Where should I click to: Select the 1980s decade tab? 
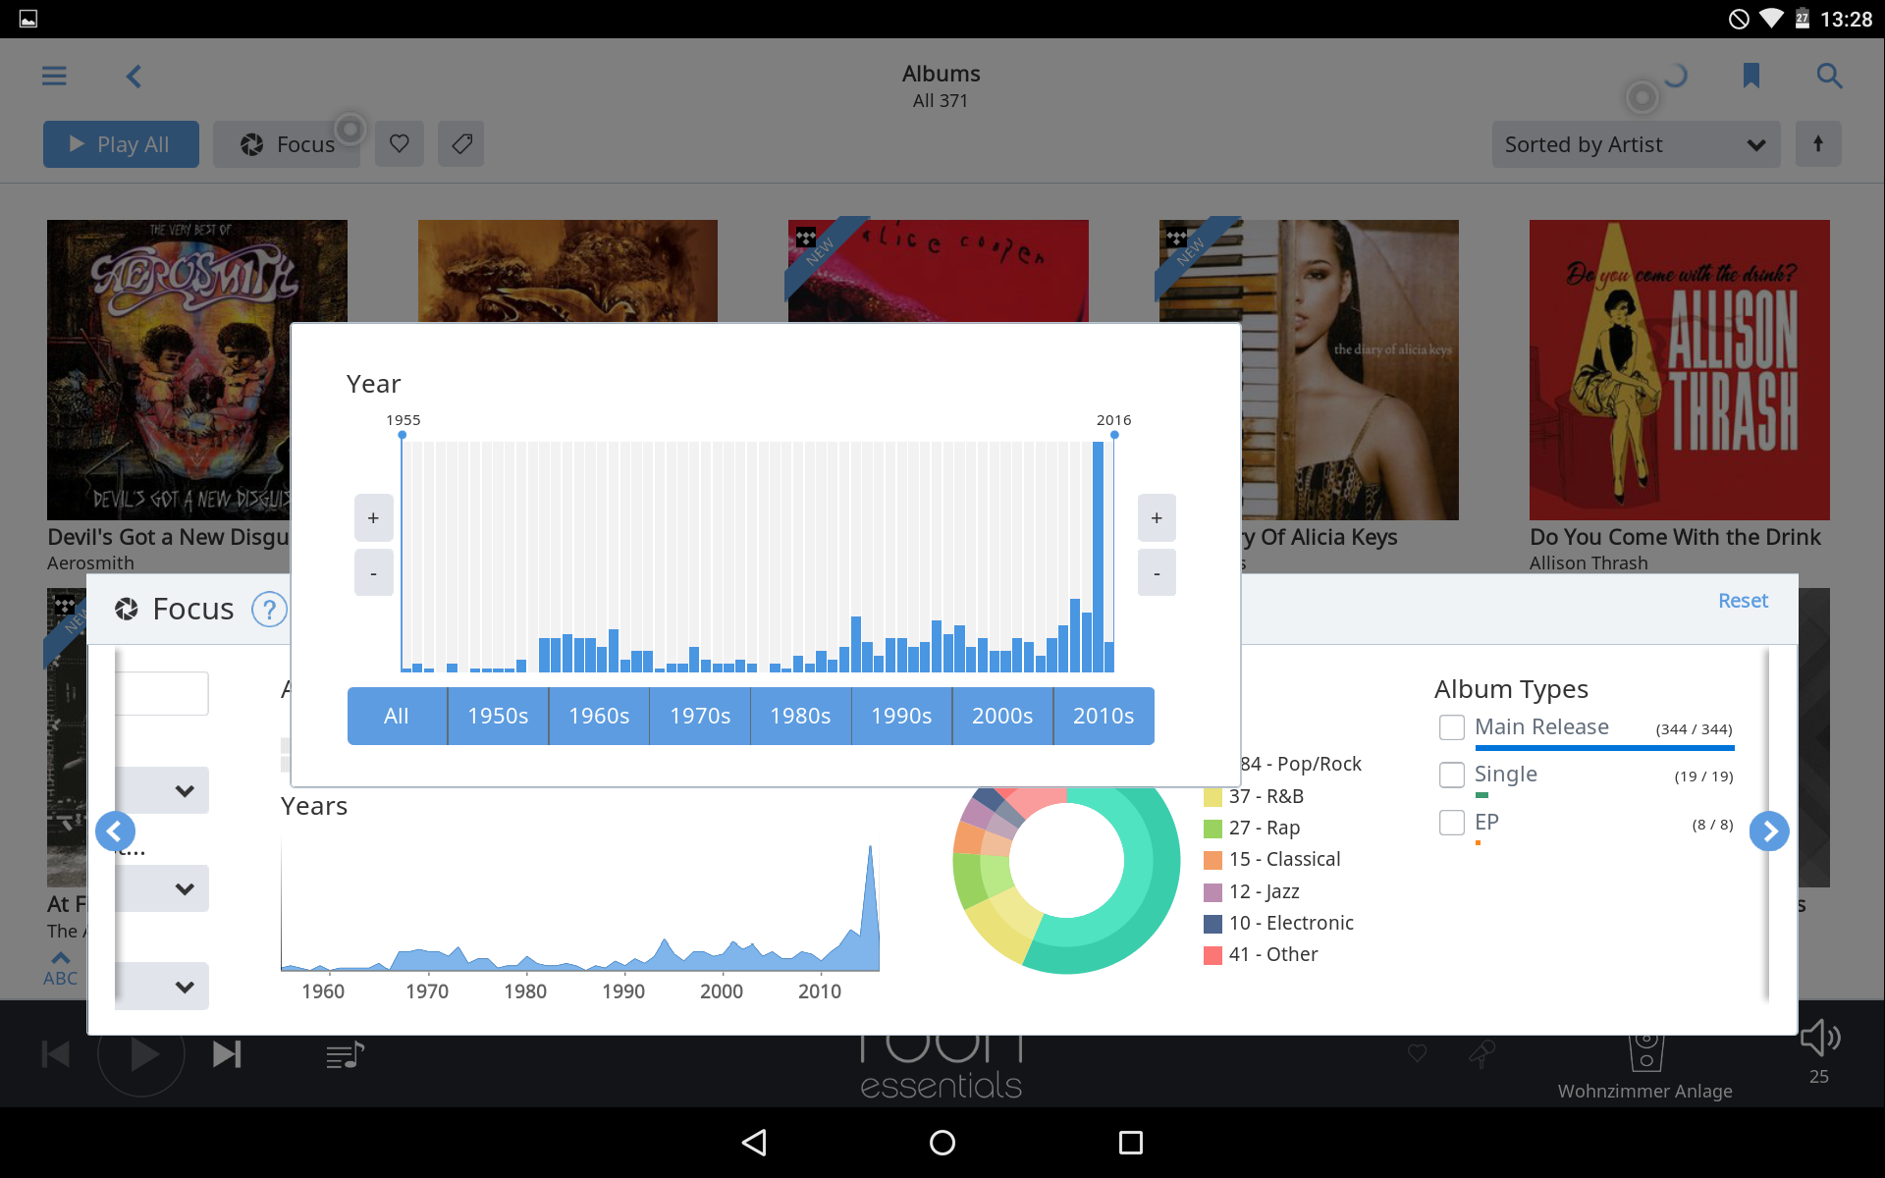(x=800, y=716)
